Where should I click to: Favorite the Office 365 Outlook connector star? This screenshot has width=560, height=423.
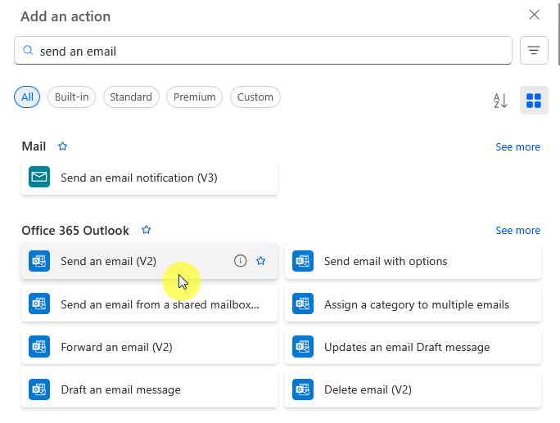click(x=146, y=230)
